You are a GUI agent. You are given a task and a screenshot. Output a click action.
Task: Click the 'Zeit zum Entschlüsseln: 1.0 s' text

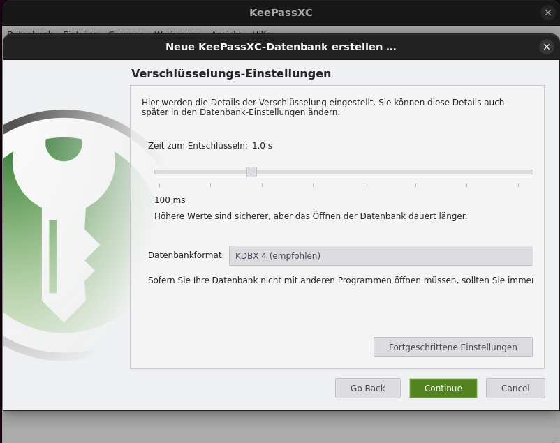[x=210, y=146]
